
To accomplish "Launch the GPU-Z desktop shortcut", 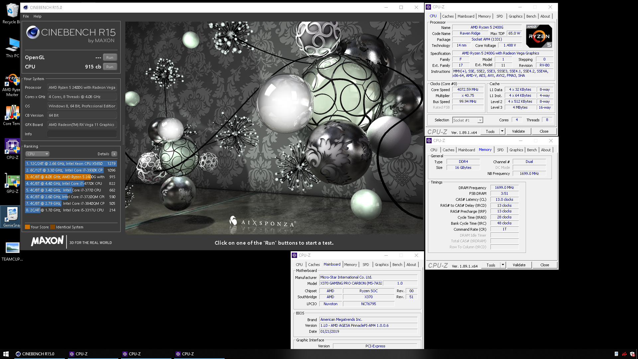I will [12, 183].
